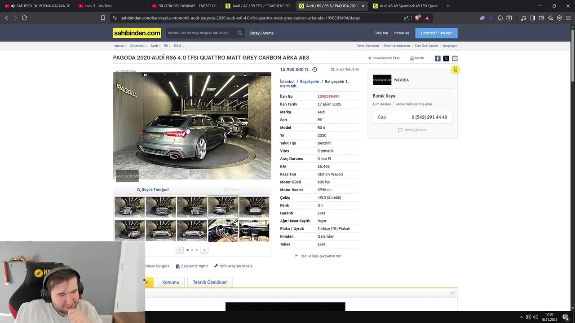Open Windows notification center icon
Viewport: 575px width, 323px height.
coord(566,317)
